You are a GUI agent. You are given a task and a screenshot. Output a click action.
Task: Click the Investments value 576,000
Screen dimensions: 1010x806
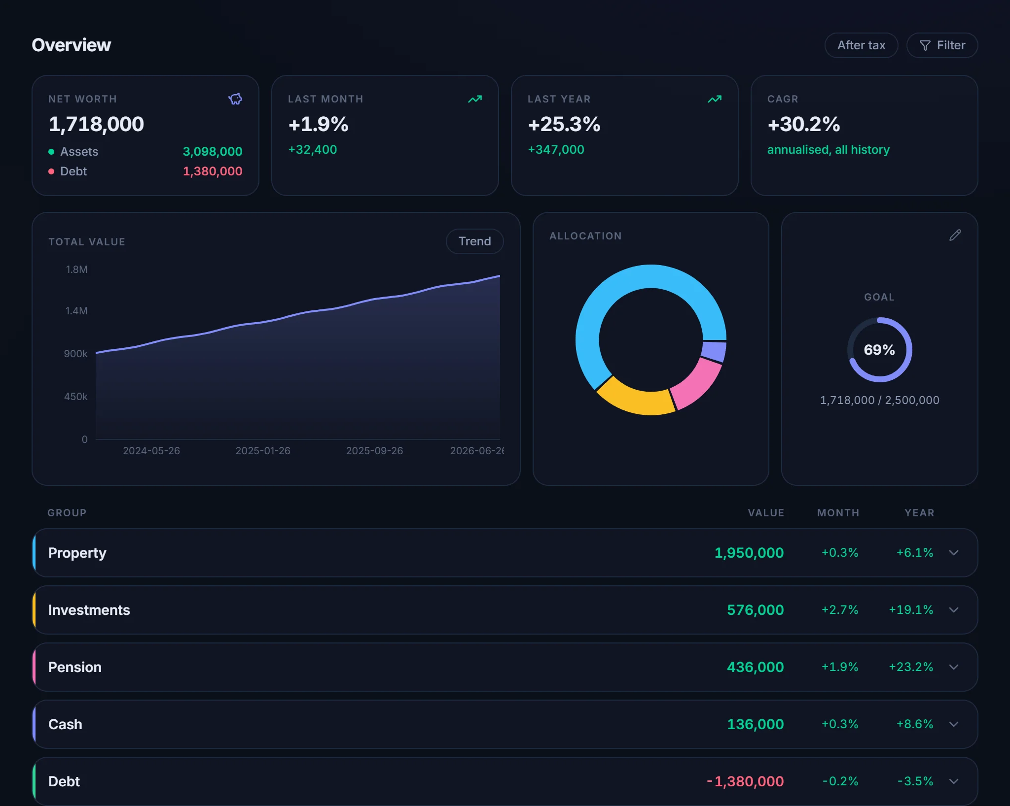coord(756,610)
